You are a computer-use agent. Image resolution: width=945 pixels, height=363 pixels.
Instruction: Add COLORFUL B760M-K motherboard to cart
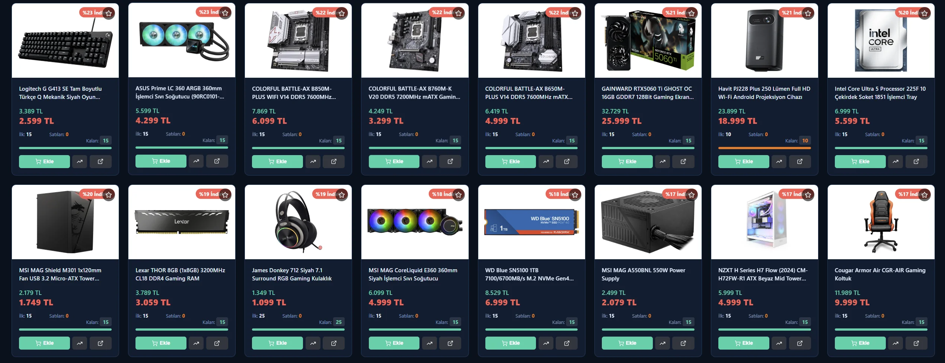click(394, 161)
